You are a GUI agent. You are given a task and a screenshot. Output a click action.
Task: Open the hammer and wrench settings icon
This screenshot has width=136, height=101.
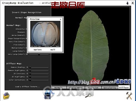[x=129, y=96]
